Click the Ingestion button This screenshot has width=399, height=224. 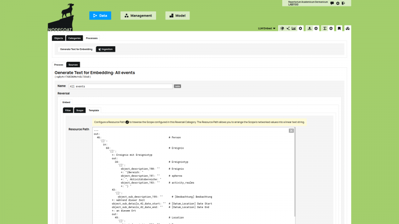105,49
